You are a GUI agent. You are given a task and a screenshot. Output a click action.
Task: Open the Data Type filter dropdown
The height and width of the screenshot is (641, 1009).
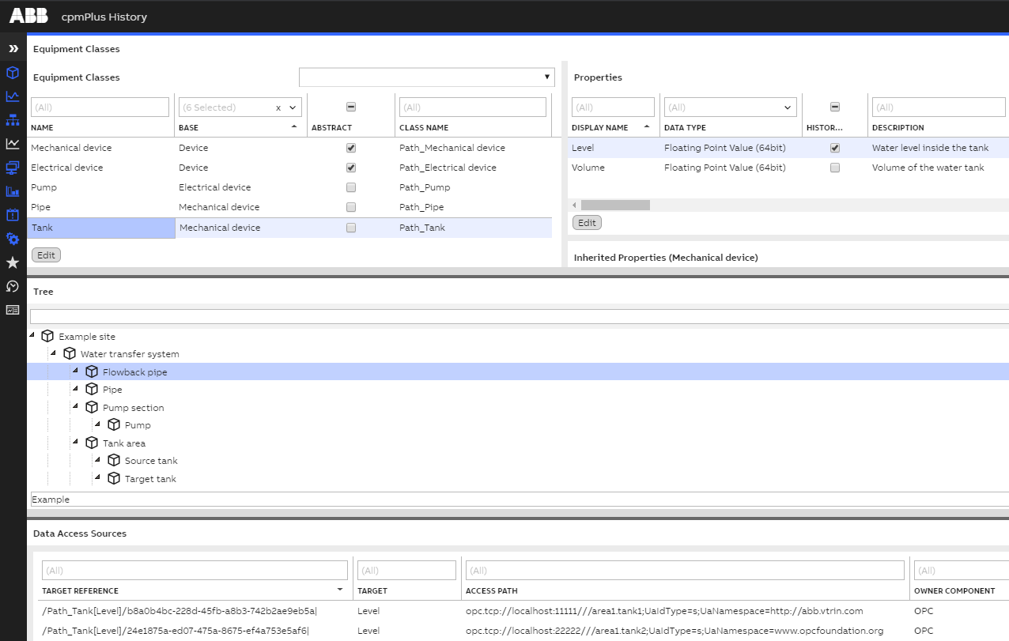(x=788, y=107)
